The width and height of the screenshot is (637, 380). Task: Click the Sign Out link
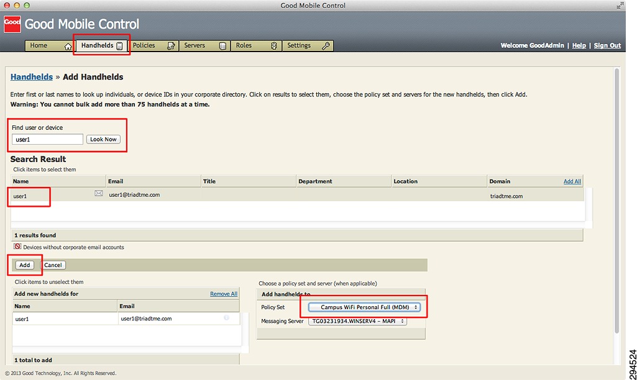(607, 45)
